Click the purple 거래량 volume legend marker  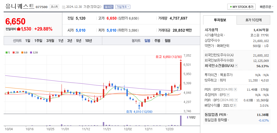click(187, 117)
